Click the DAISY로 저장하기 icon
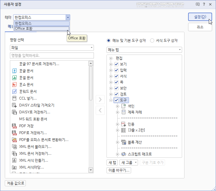 pyautogui.click(x=14, y=112)
